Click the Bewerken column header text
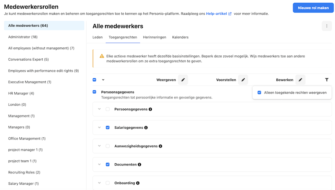 coord(285,80)
